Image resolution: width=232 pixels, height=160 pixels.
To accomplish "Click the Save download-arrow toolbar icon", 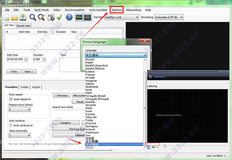I will coord(23,17).
